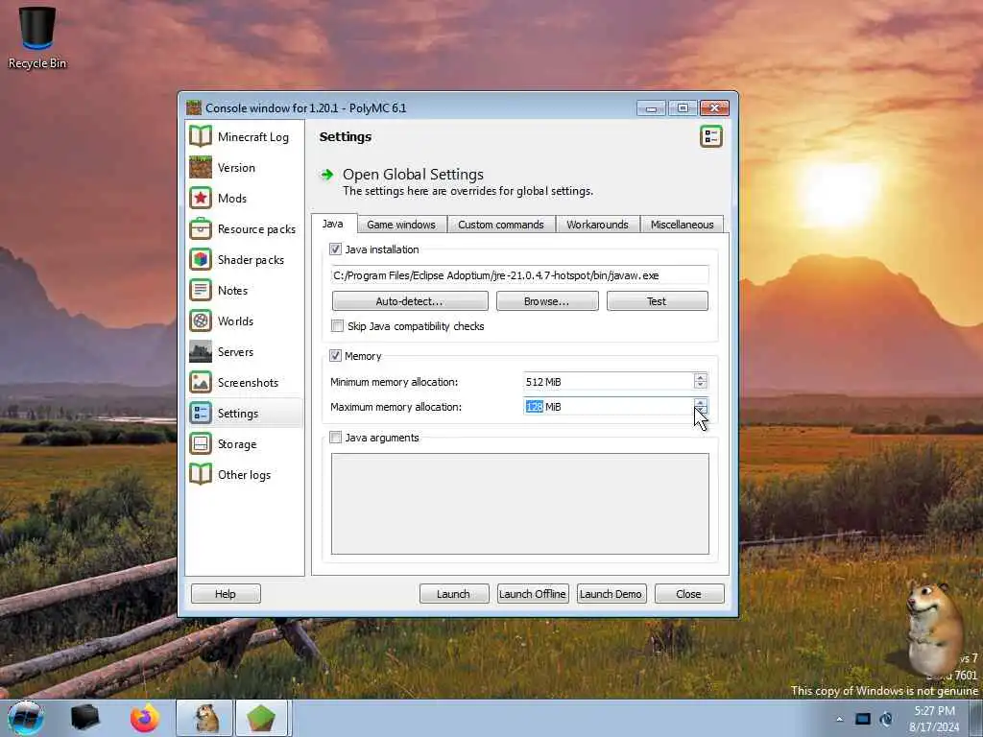Click the green arrow Open Global Settings icon

coord(326,175)
